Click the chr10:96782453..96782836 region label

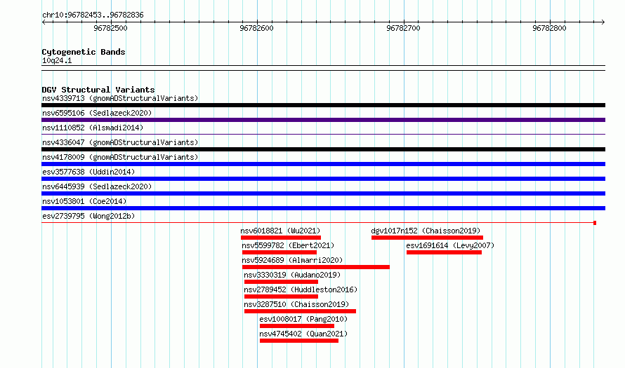[x=93, y=15]
